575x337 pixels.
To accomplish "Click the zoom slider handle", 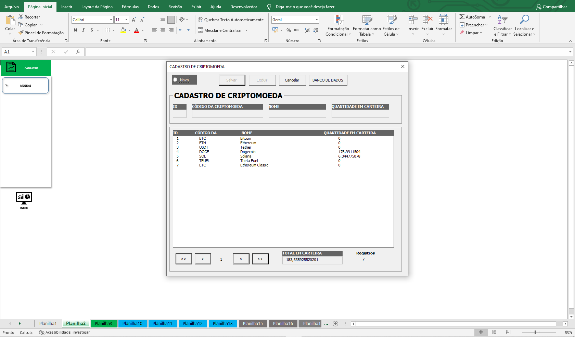I will click(535, 332).
